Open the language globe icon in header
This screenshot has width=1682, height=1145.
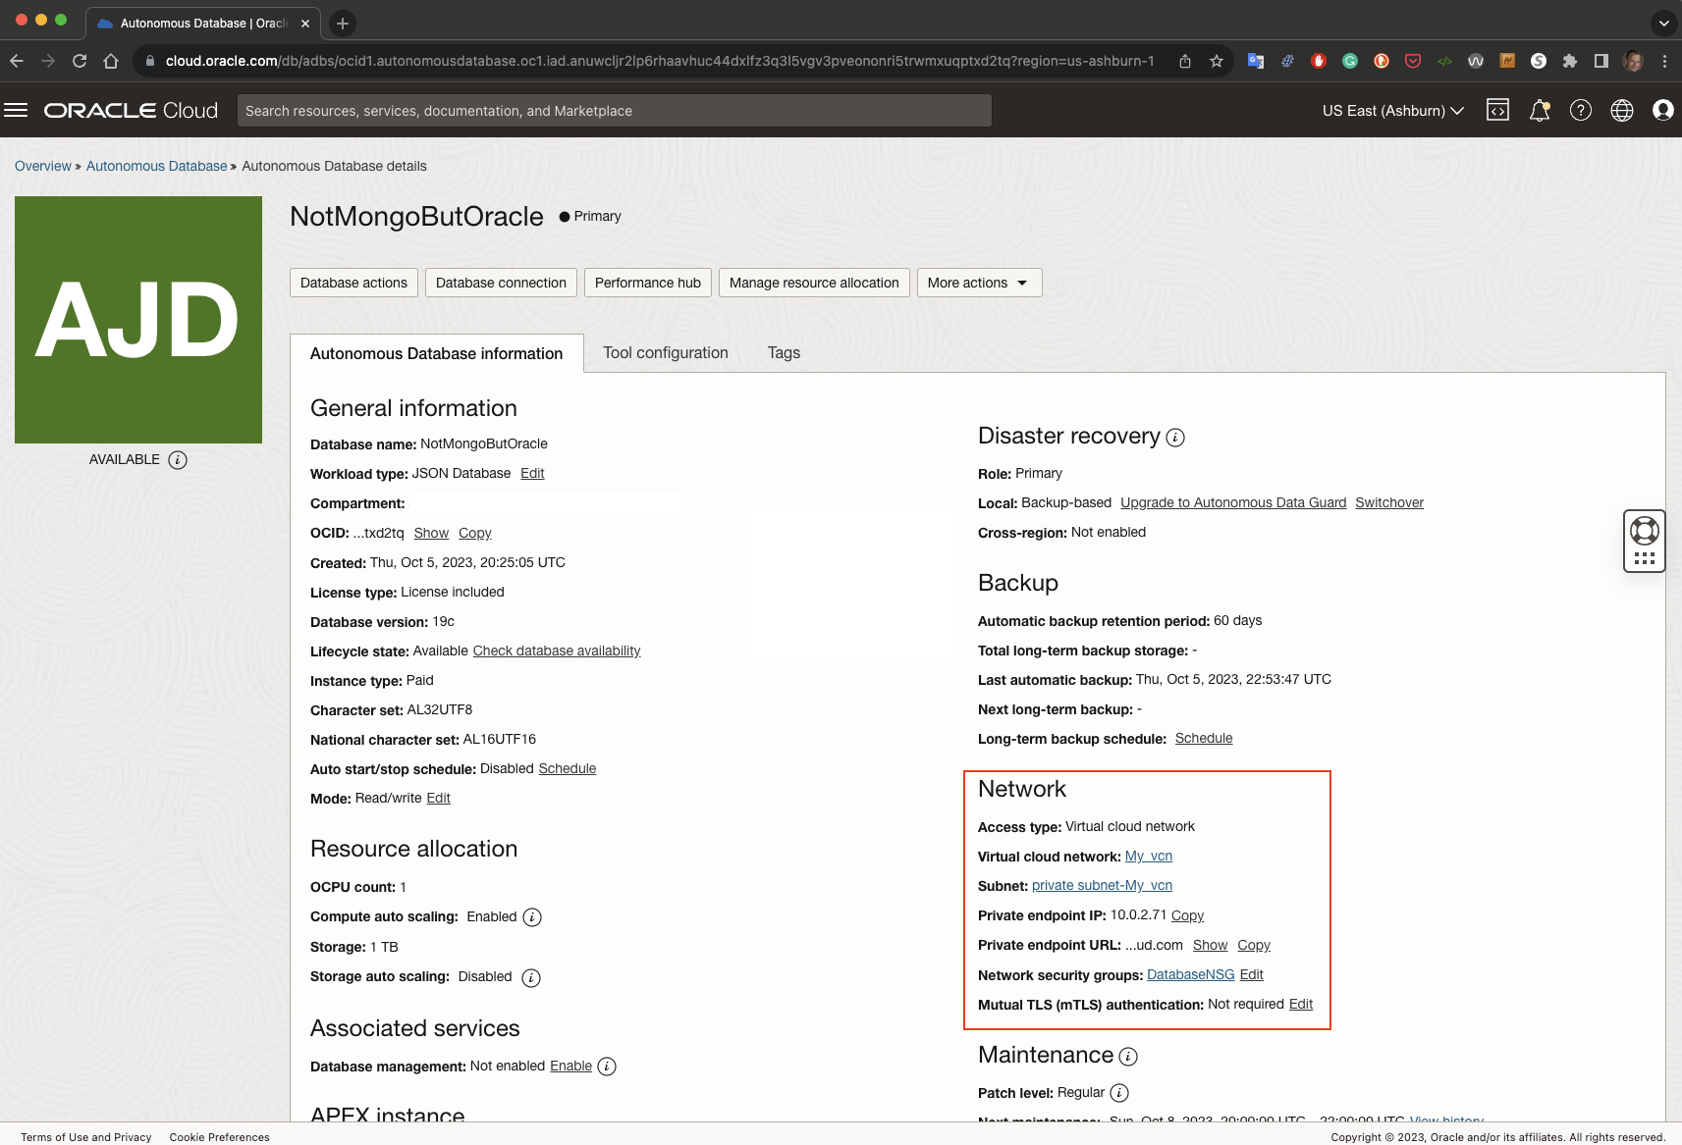click(1621, 110)
